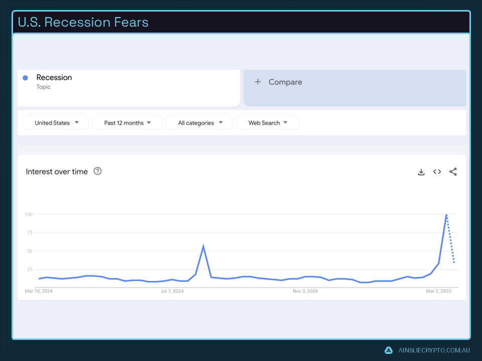The width and height of the screenshot is (482, 361).
Task: Click the Mar 10, 2024 axis label
Action: tap(39, 291)
